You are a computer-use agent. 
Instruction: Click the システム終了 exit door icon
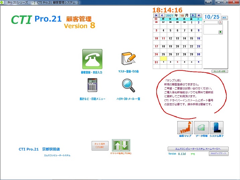(x=217, y=128)
